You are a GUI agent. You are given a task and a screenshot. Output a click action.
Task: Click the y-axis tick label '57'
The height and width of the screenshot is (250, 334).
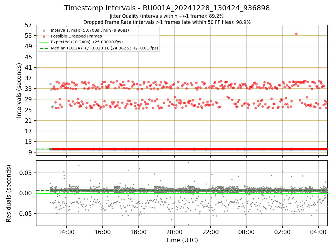click(x=28, y=25)
